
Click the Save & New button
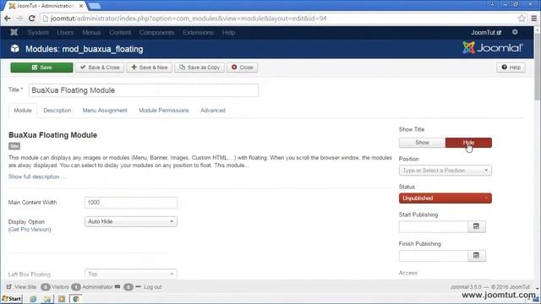tap(150, 68)
